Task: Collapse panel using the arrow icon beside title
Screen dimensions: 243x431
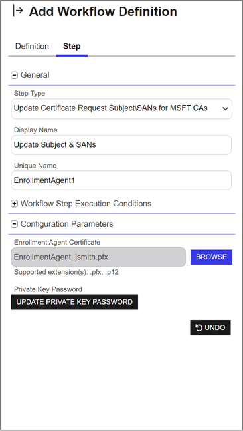Action: pos(18,11)
